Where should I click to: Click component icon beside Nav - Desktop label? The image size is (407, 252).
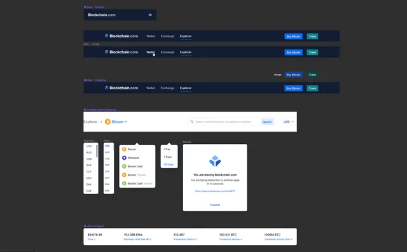pos(85,80)
